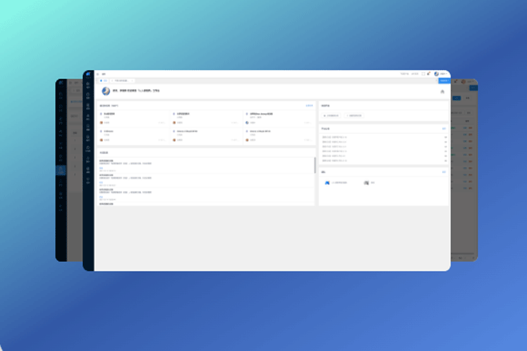This screenshot has height=351, width=527.
Task: Open the project card with globe avatar owner
Action: [x=279, y=119]
